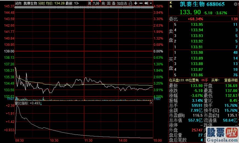
Task: Click the 139.00 previous close price label
Action: coord(9,51)
